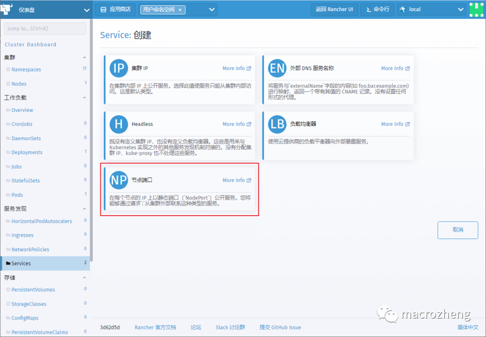Screen dimensions: 486x337
Task: Expand the 仪表盘 product dropdown
Action: pyautogui.click(x=86, y=10)
